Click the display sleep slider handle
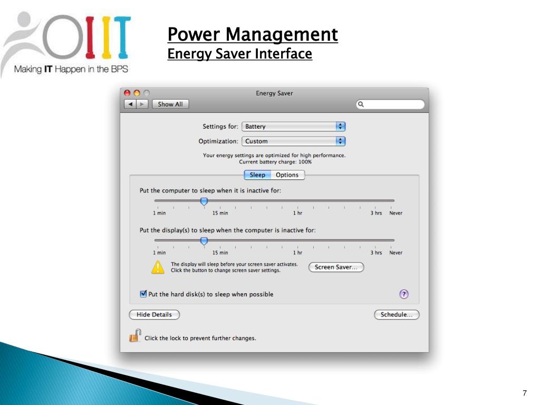The width and height of the screenshot is (540, 405). 204,241
